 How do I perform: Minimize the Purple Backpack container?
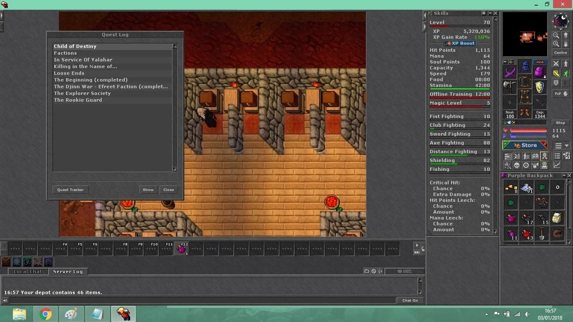click(x=564, y=176)
